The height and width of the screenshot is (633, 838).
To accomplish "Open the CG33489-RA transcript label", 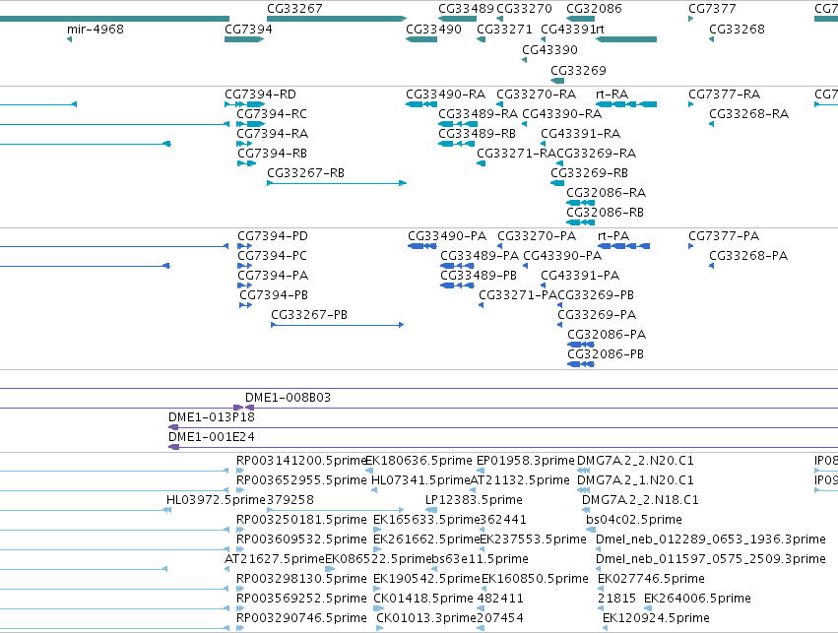I will [478, 114].
